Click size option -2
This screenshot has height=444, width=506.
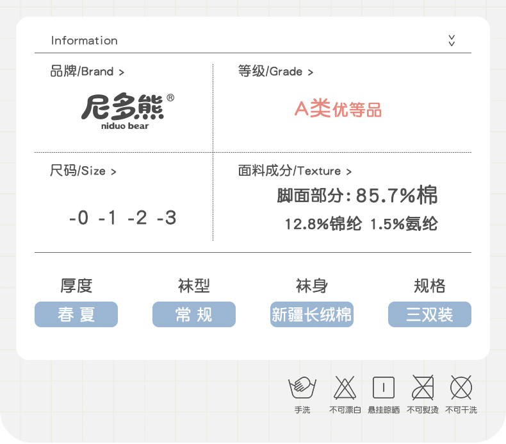(x=137, y=218)
